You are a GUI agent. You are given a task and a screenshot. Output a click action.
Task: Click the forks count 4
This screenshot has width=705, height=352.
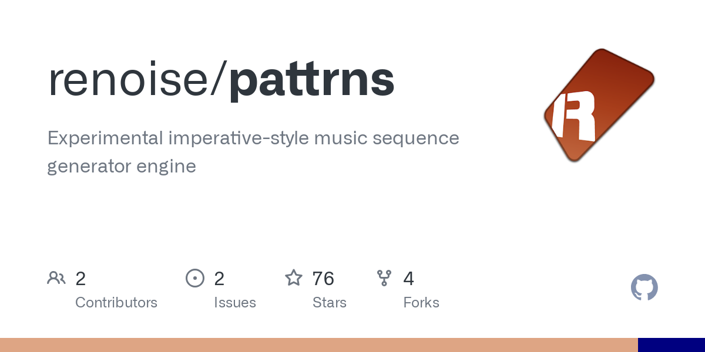coord(409,278)
